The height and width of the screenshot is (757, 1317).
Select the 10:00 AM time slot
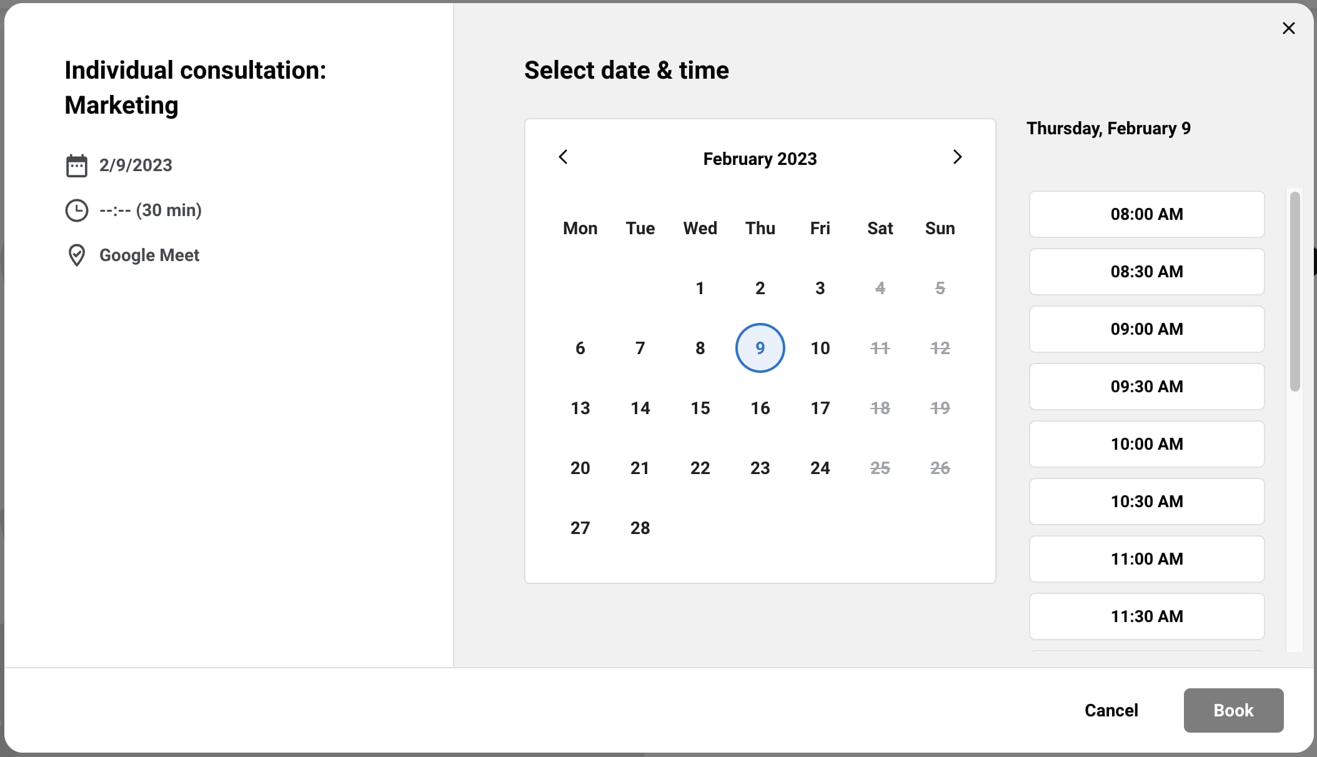coord(1146,444)
